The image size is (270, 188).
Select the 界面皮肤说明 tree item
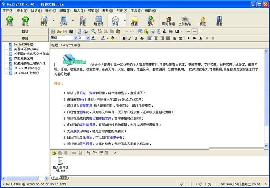tap(23, 58)
